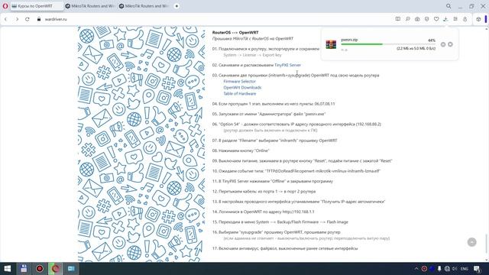This screenshot has width=489, height=275.
Task: Click the scroll-to-top round button
Action: [x=472, y=242]
